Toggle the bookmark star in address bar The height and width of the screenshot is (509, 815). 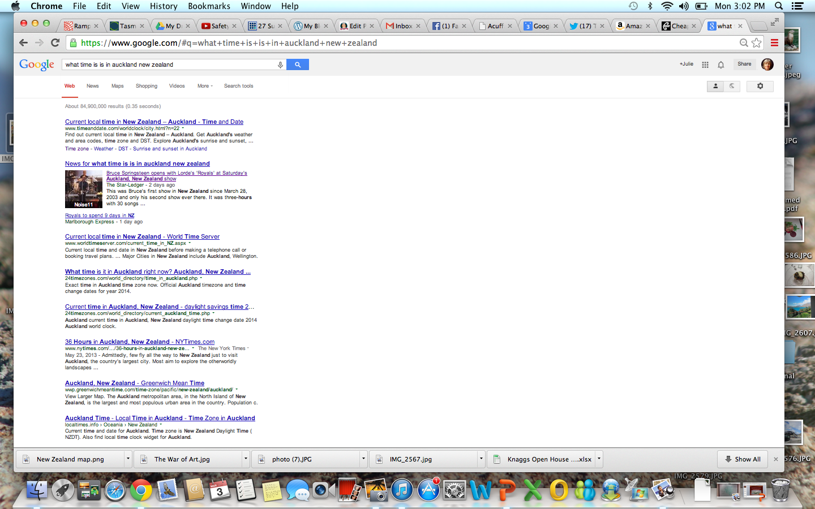point(757,42)
